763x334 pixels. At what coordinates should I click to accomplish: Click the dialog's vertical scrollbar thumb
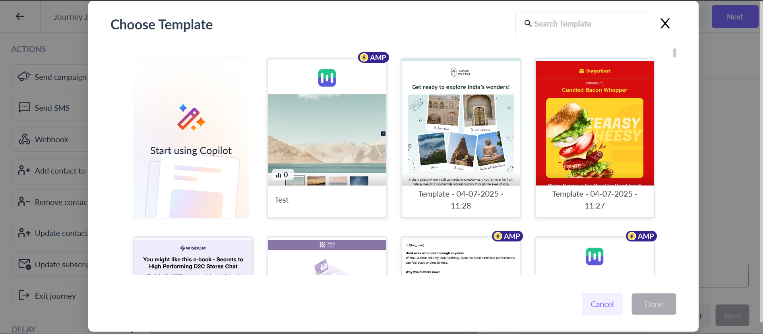coord(675,53)
